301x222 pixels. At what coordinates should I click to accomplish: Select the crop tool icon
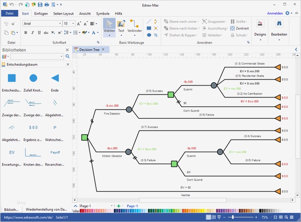click(x=156, y=35)
